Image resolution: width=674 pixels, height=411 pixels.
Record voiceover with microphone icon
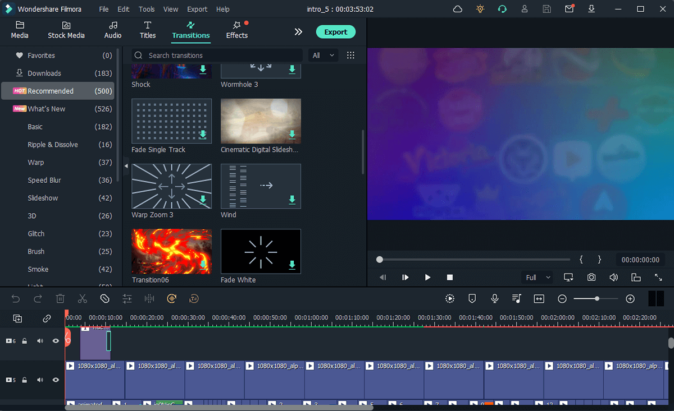coord(495,299)
